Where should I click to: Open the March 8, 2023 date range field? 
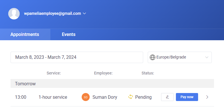[77, 57]
